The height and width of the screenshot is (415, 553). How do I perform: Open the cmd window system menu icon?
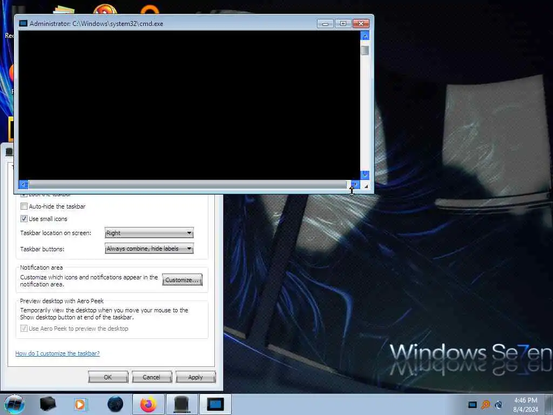(23, 24)
